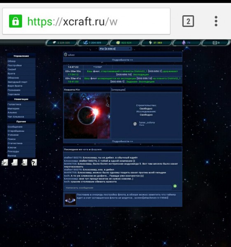Open Постройки in the management menu
Screen dimensions: 231x247
[x=14, y=65]
